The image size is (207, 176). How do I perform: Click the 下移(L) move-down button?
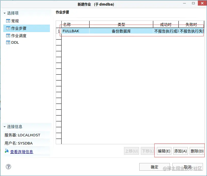click(x=147, y=151)
